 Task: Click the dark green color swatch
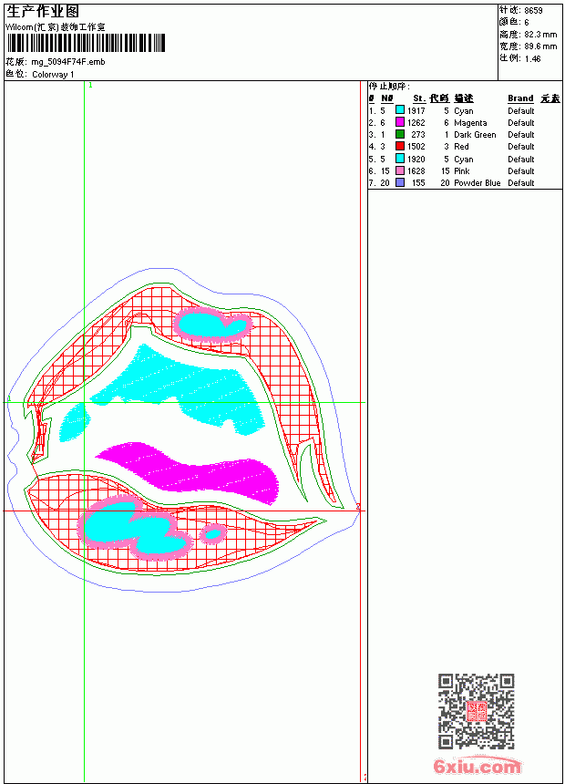[x=400, y=134]
